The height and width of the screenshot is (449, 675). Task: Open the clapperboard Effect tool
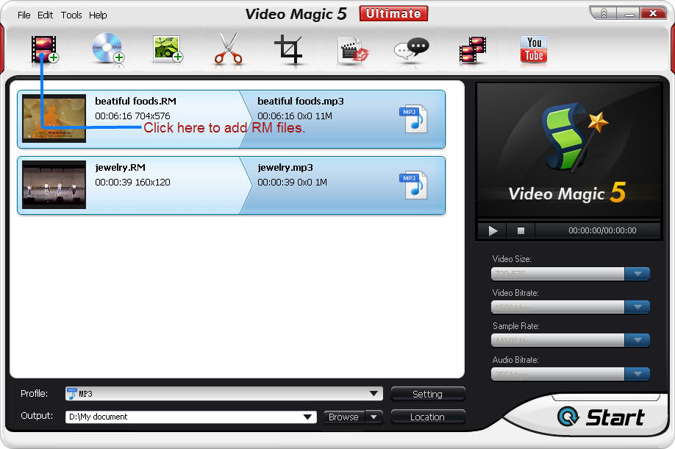352,50
